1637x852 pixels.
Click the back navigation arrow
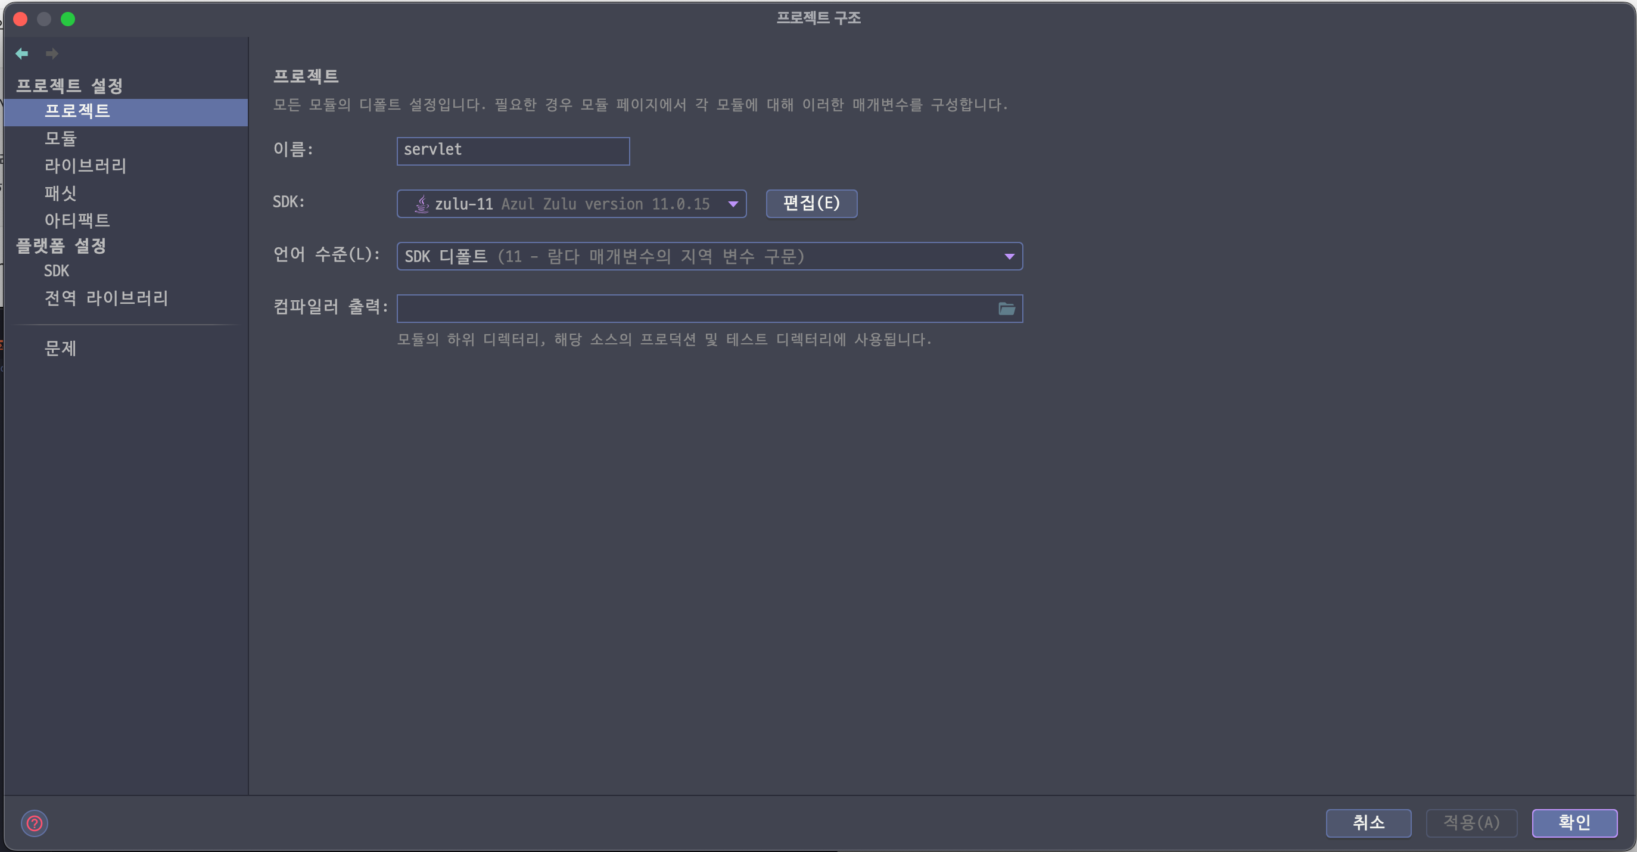click(21, 54)
